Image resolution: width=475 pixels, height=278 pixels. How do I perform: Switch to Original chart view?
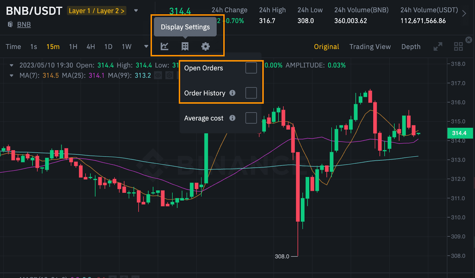(x=327, y=47)
